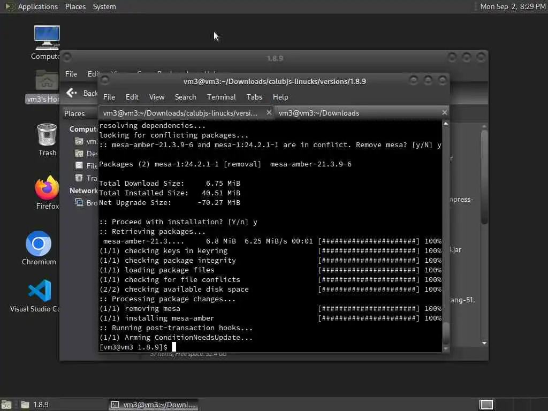Click the 'resolving dependencies...' line
Screen dimensions: 548x411
click(153, 125)
